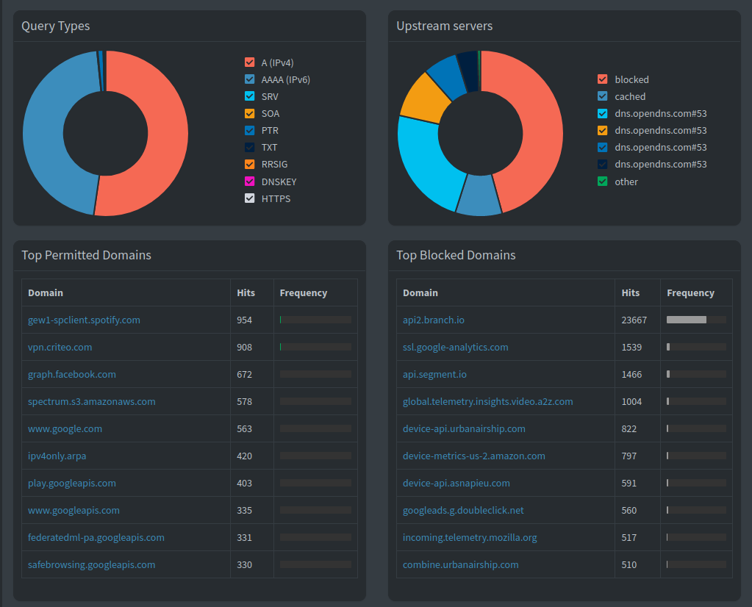
Task: Open api2.branch.io blocked domain link
Action: 434,320
